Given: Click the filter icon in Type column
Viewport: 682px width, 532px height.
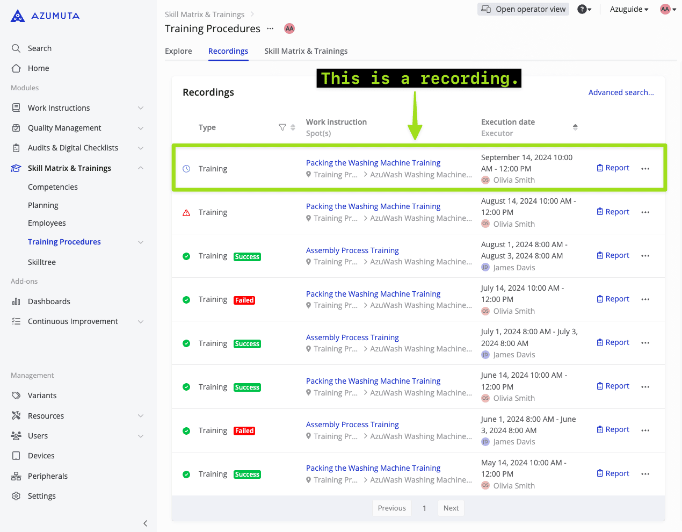Looking at the screenshot, I should (x=282, y=127).
